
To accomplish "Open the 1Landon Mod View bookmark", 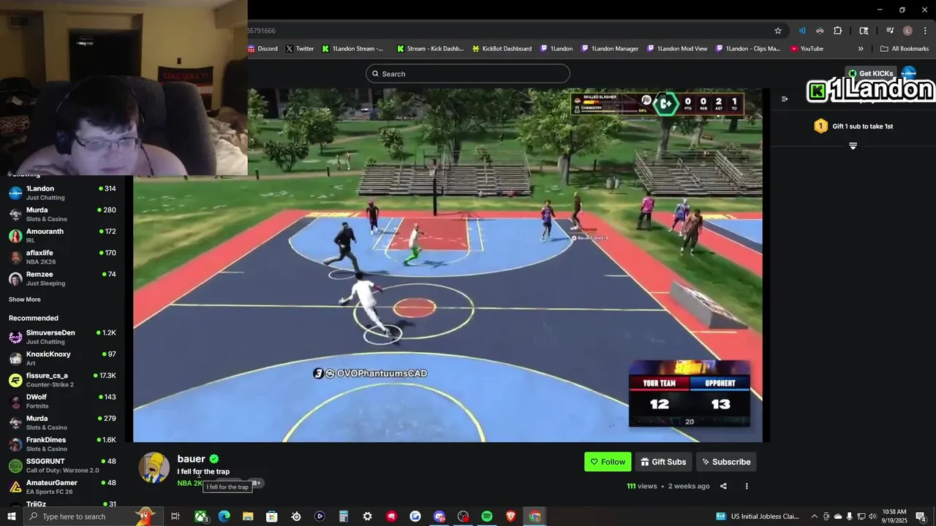I will click(x=676, y=49).
